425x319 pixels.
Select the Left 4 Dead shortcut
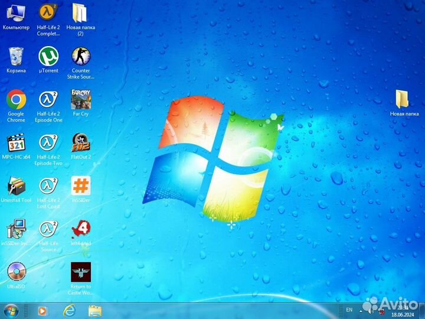pos(81,229)
